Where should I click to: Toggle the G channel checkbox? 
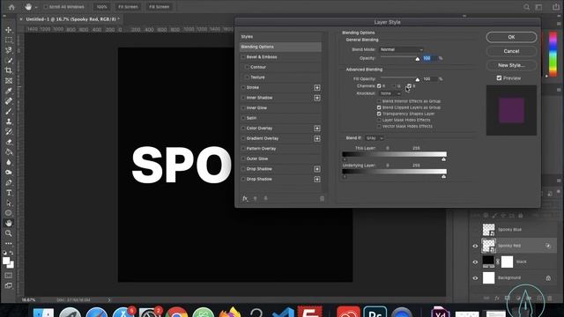394,86
